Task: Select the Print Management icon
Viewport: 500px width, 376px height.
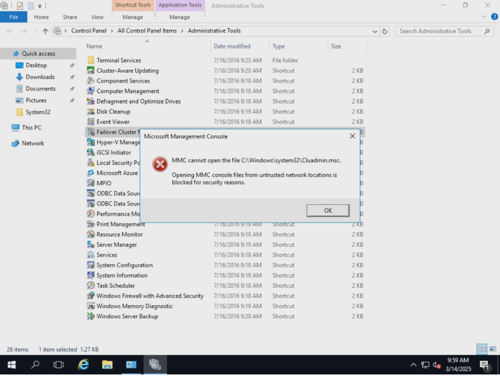Action: [91, 224]
